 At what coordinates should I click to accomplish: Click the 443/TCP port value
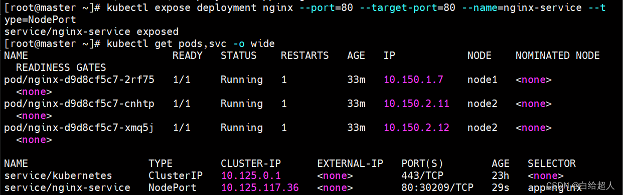coord(422,176)
